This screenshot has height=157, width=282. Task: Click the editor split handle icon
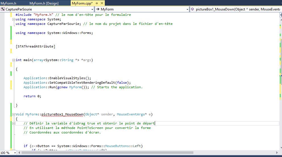click(x=281, y=15)
